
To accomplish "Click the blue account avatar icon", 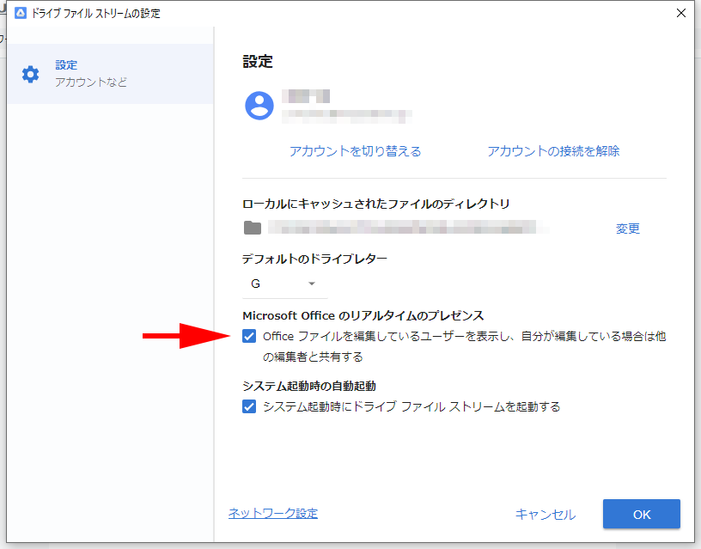I will click(x=259, y=106).
